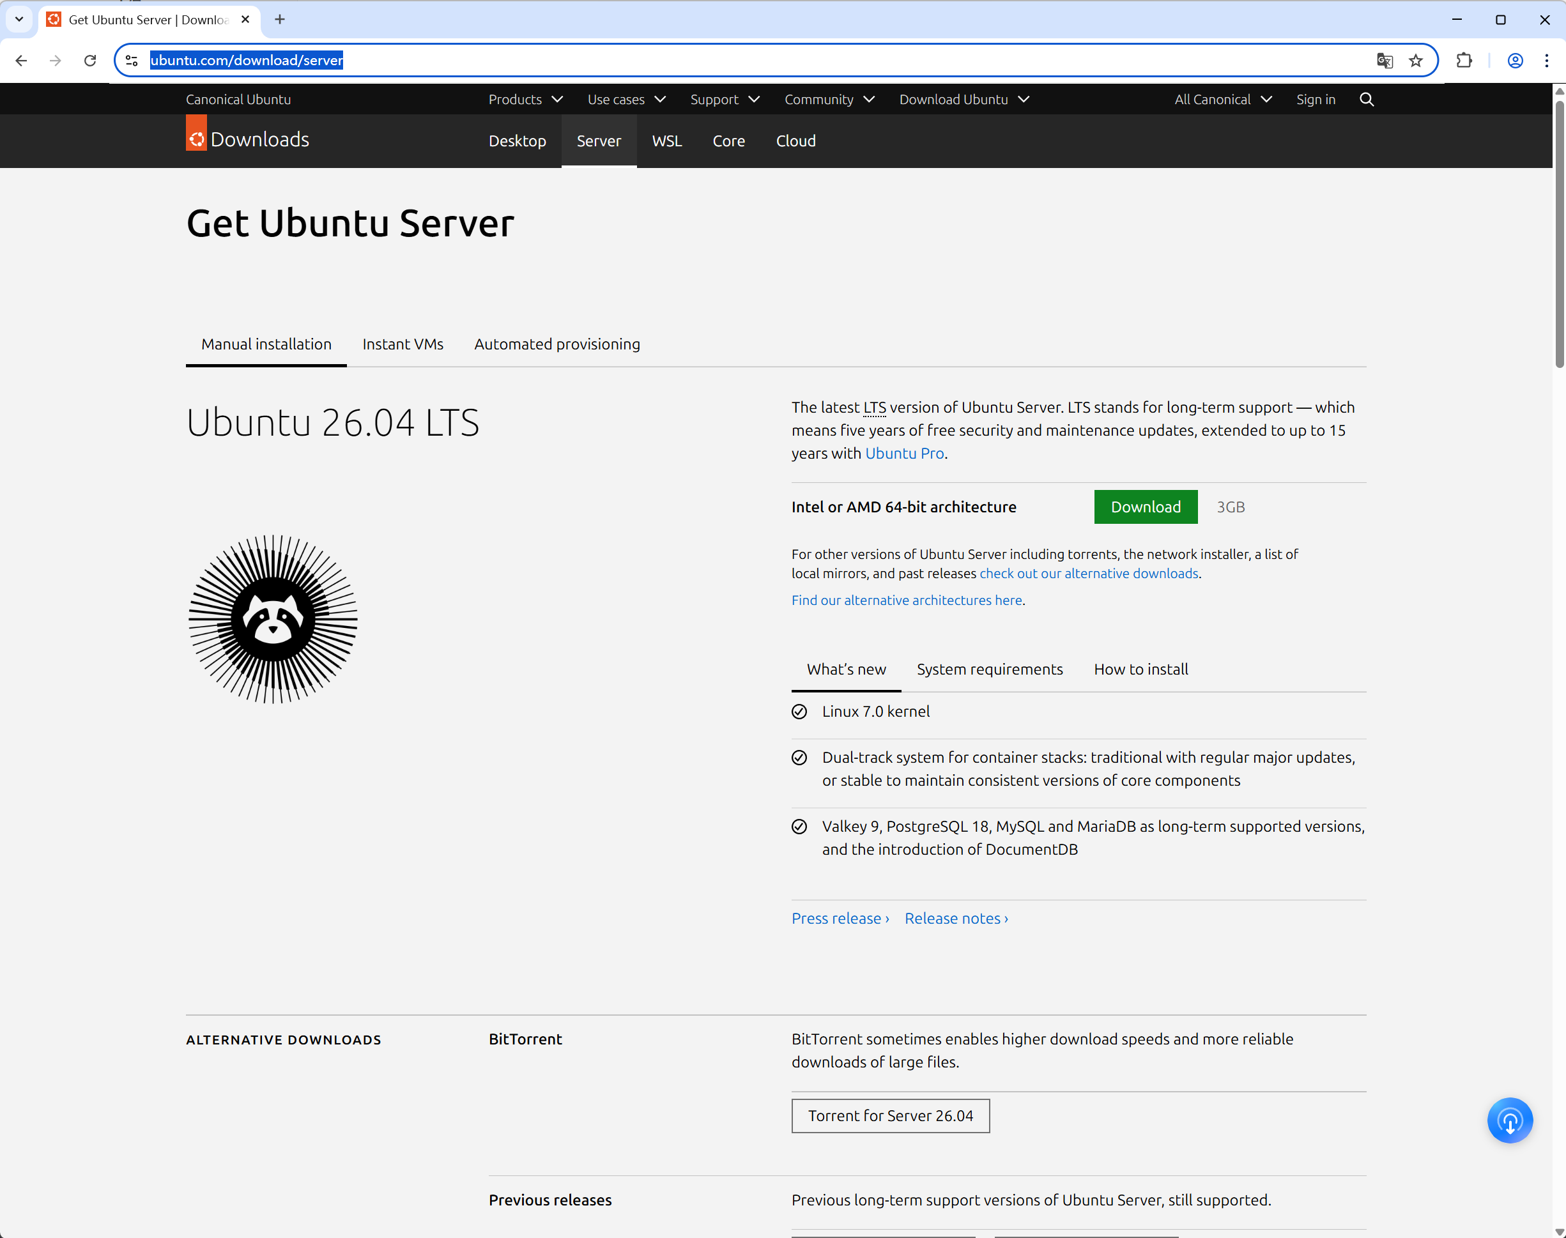Click the site search magnifier icon
The height and width of the screenshot is (1238, 1566).
point(1367,99)
